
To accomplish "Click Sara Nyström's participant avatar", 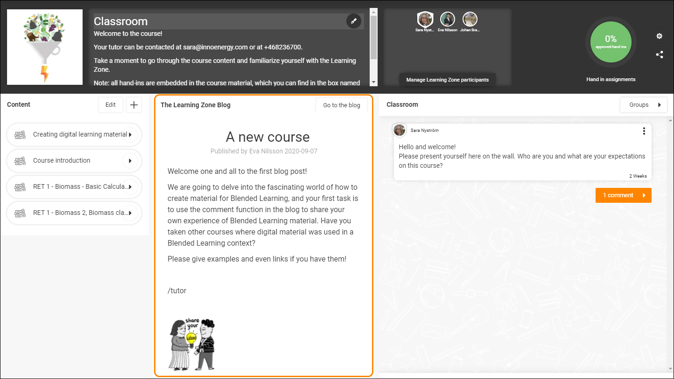I will pyautogui.click(x=425, y=19).
